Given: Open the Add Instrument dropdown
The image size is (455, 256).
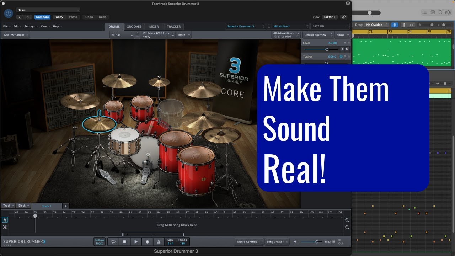Looking at the screenshot, I should pos(16,35).
